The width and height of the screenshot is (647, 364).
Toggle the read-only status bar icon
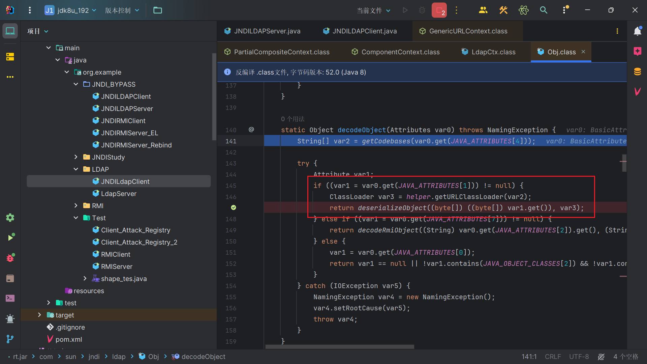601,357
